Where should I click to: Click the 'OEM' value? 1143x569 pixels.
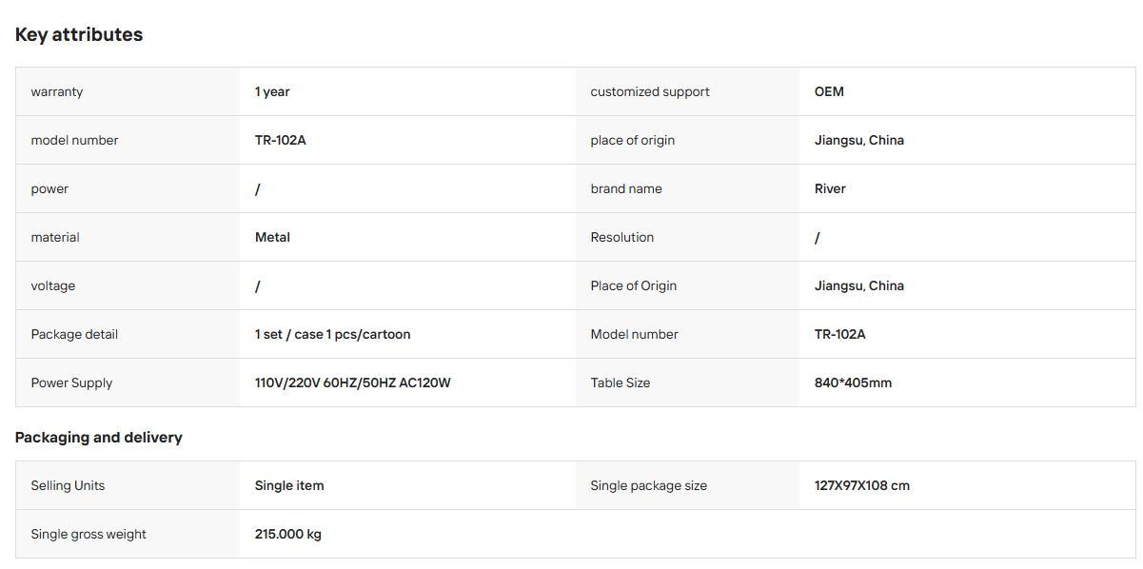829,92
